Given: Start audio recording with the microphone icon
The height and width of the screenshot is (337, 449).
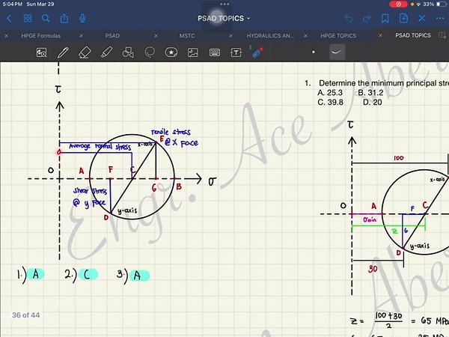Looking at the screenshot, I should (82, 19).
